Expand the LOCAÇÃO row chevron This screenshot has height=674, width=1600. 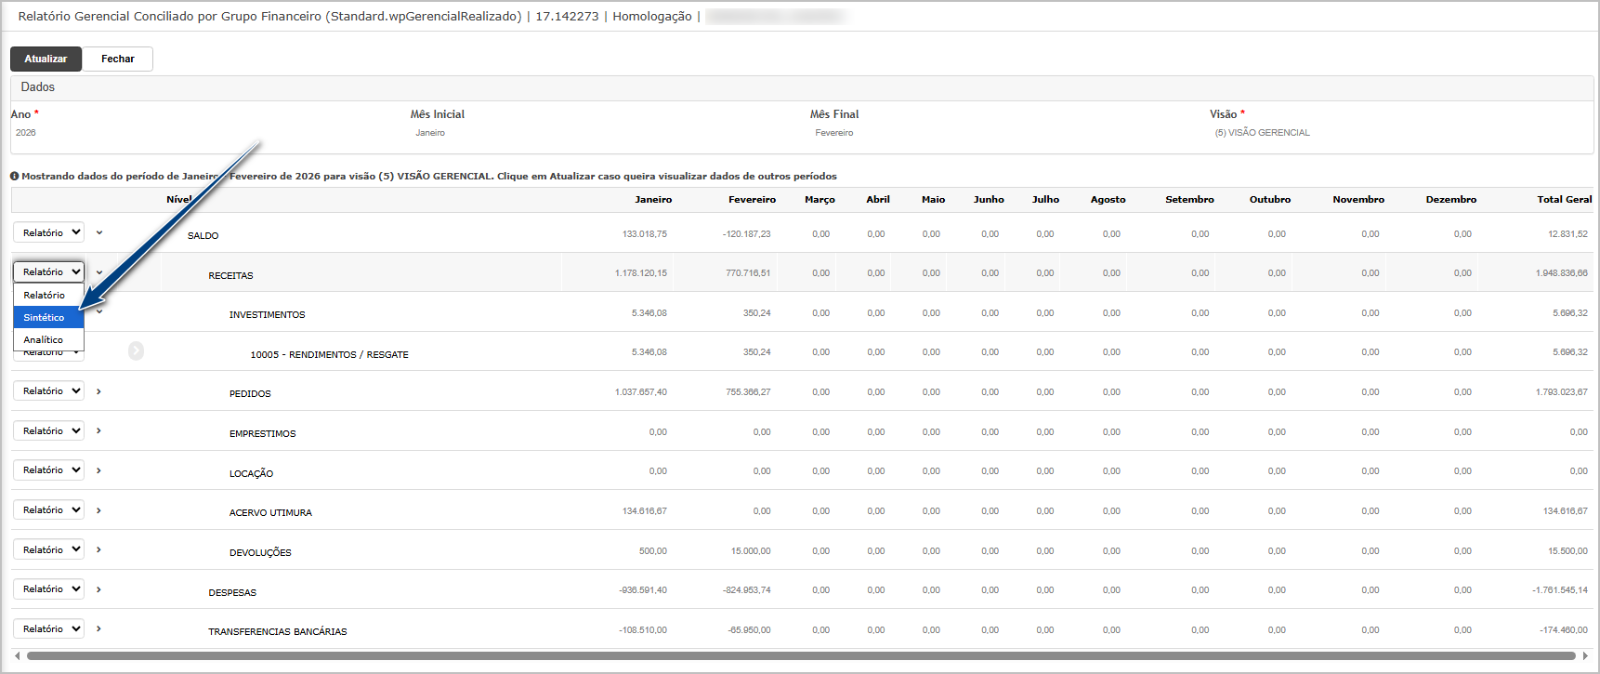tap(98, 470)
